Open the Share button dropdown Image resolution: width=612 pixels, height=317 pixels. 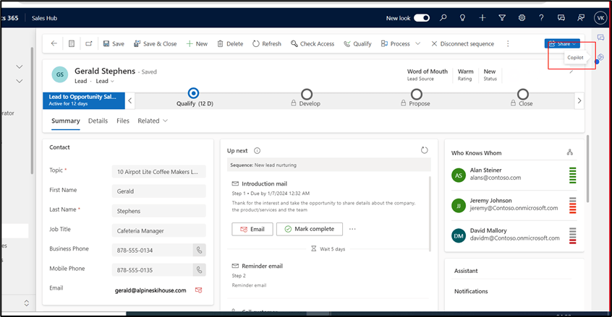[x=574, y=44]
